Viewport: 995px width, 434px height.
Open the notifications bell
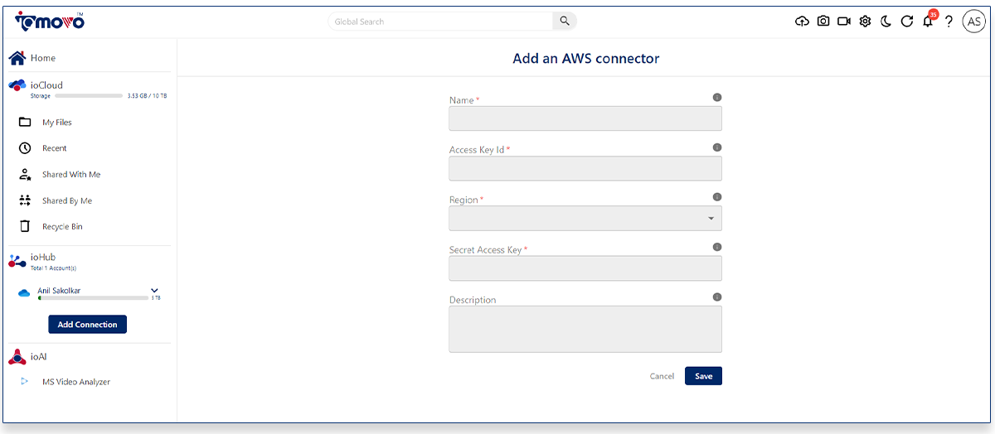coord(928,22)
